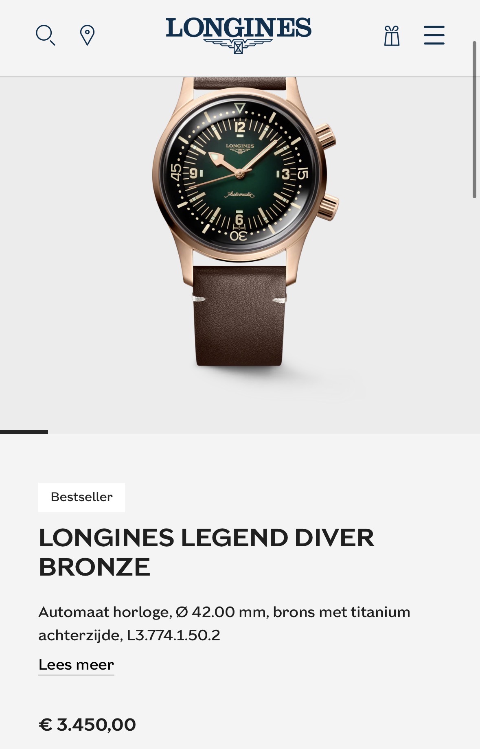Viewport: 480px width, 749px height.
Task: Open the gift box icon
Action: point(392,35)
